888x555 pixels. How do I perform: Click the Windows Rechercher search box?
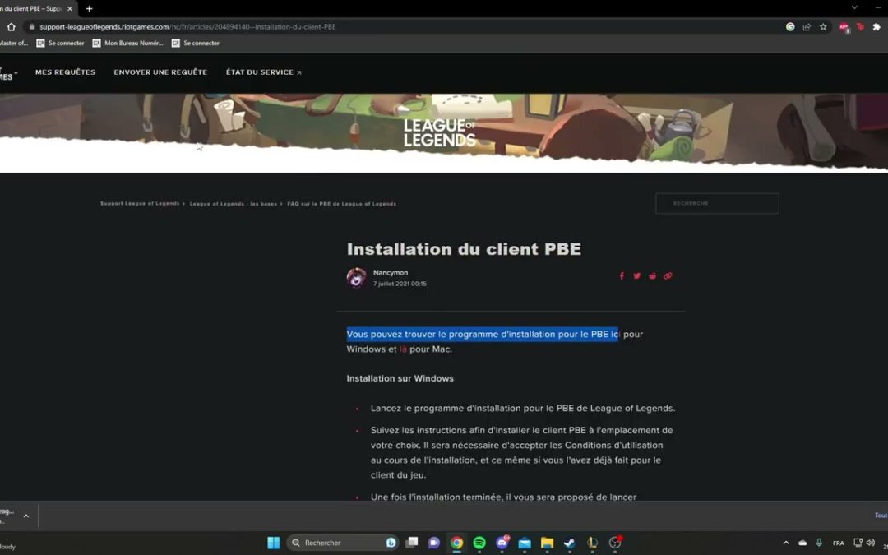click(344, 543)
